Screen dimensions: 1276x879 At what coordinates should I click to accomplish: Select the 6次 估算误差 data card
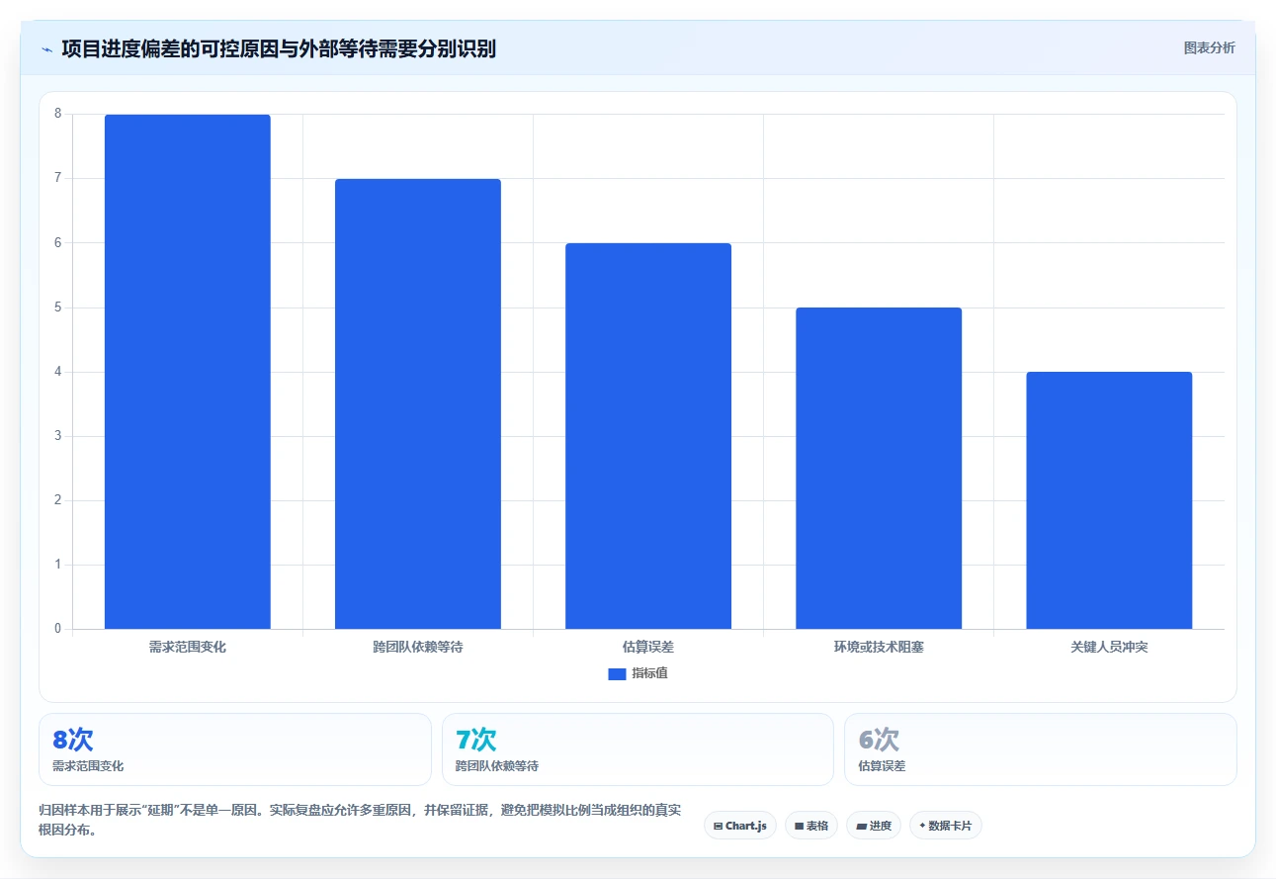pyautogui.click(x=1040, y=749)
